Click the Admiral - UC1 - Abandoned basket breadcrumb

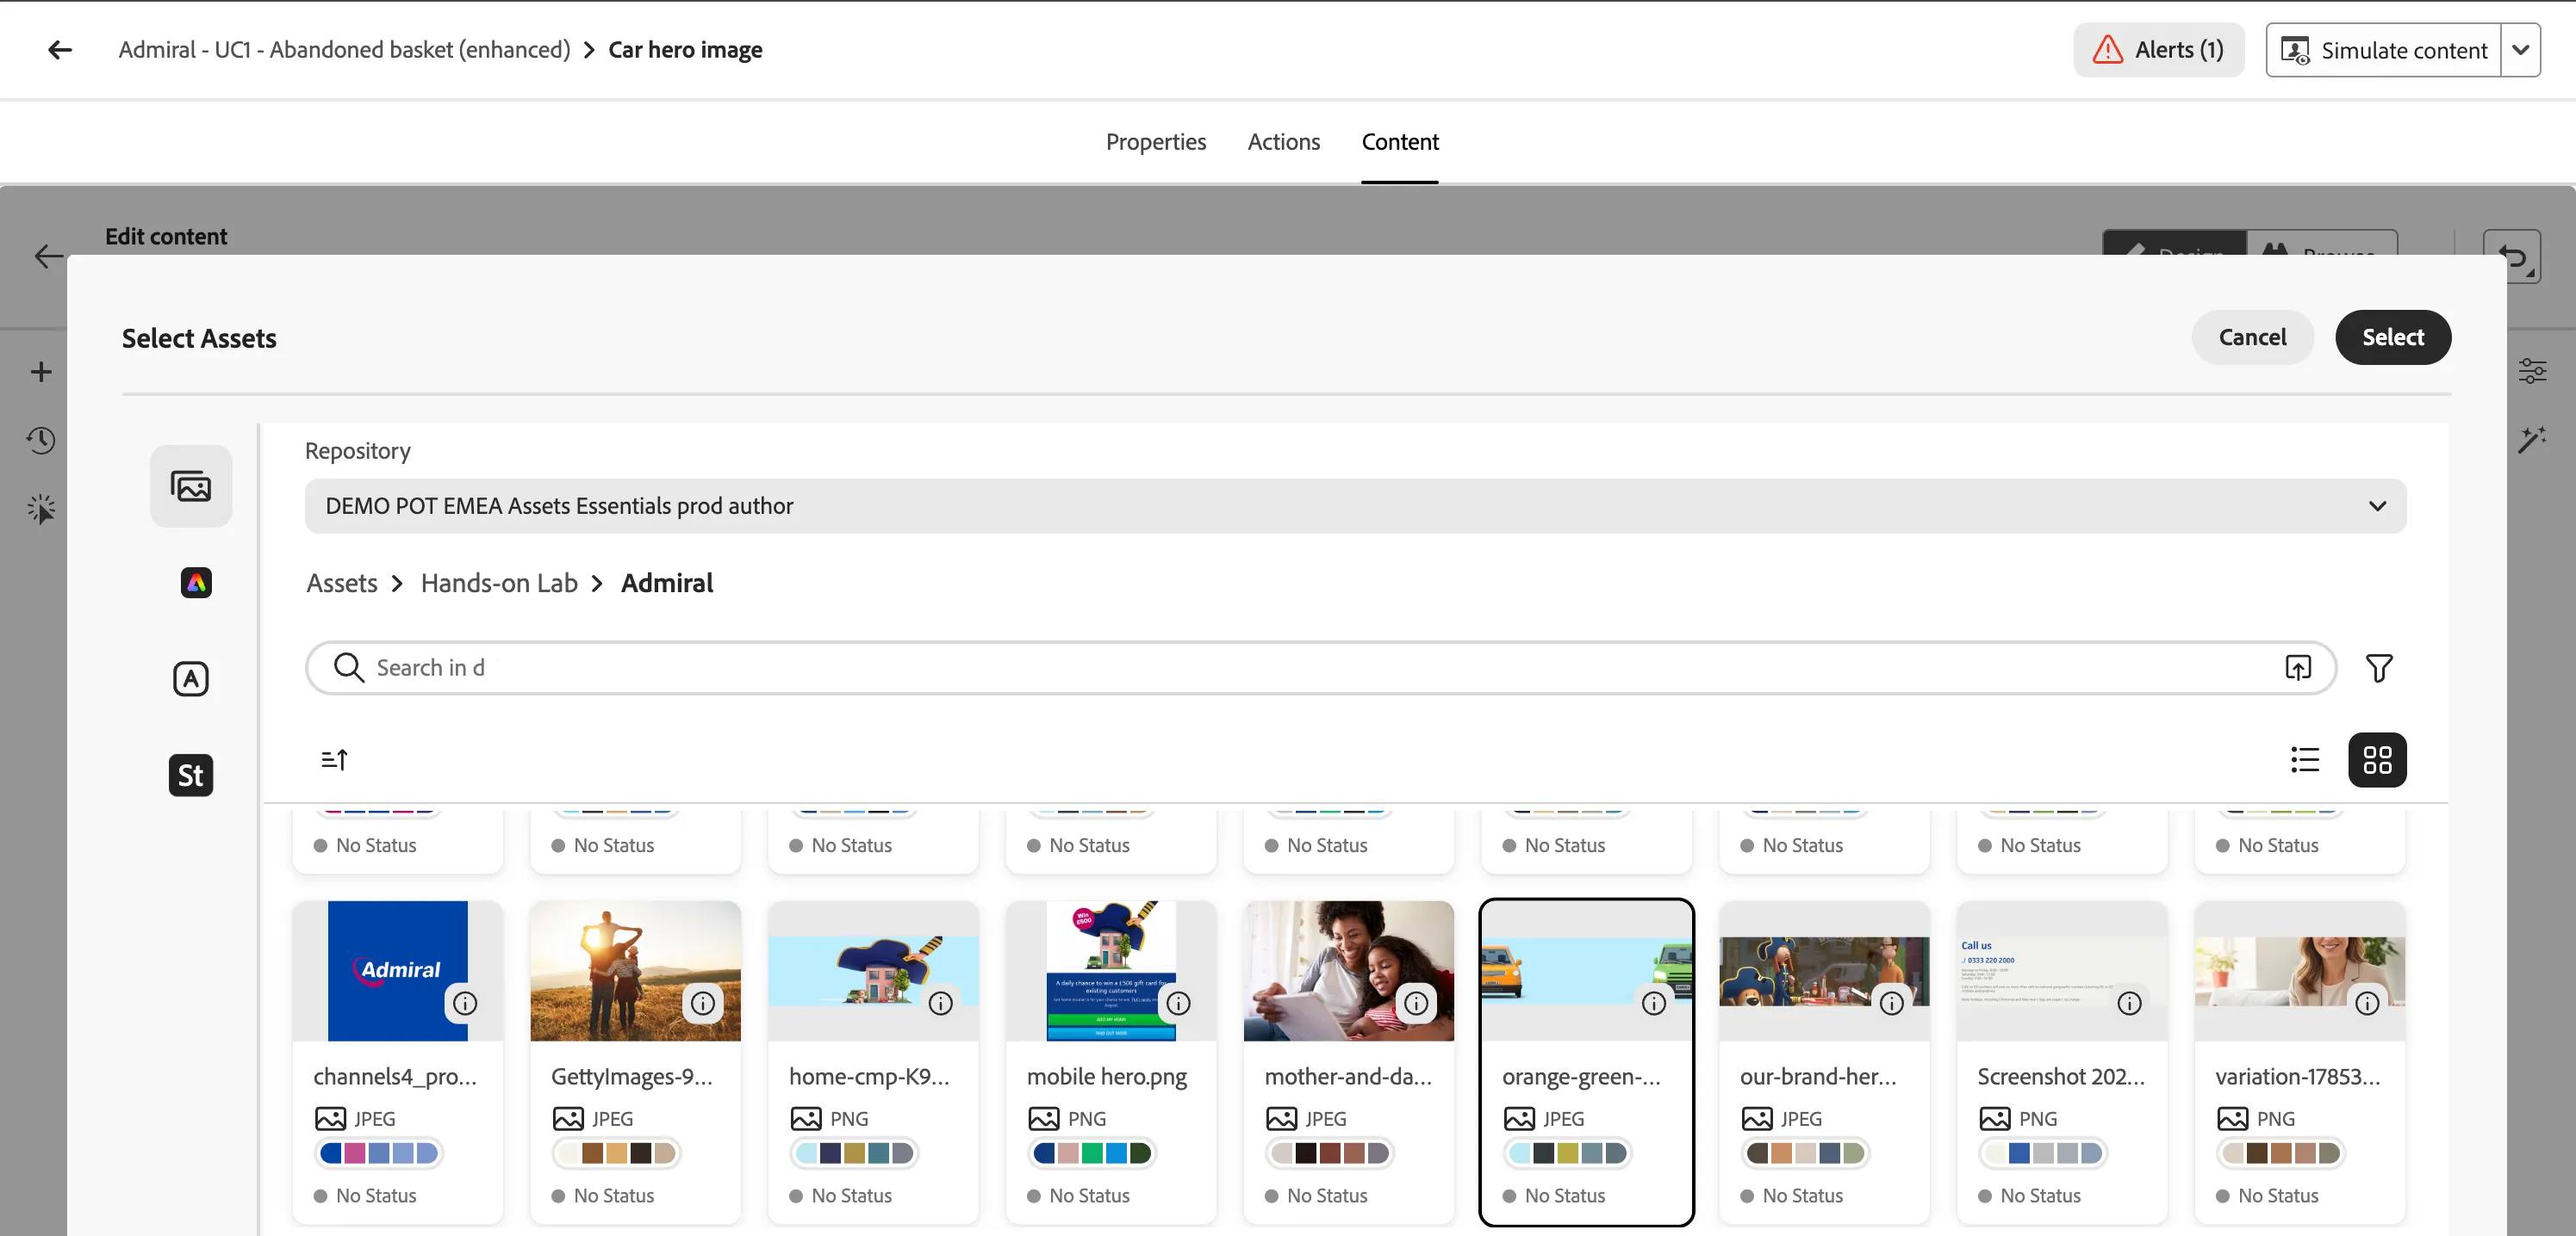pos(344,50)
